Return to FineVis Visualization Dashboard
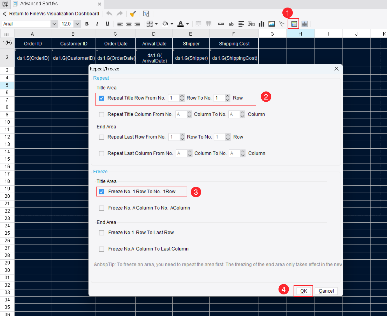The width and height of the screenshot is (387, 316). point(51,14)
